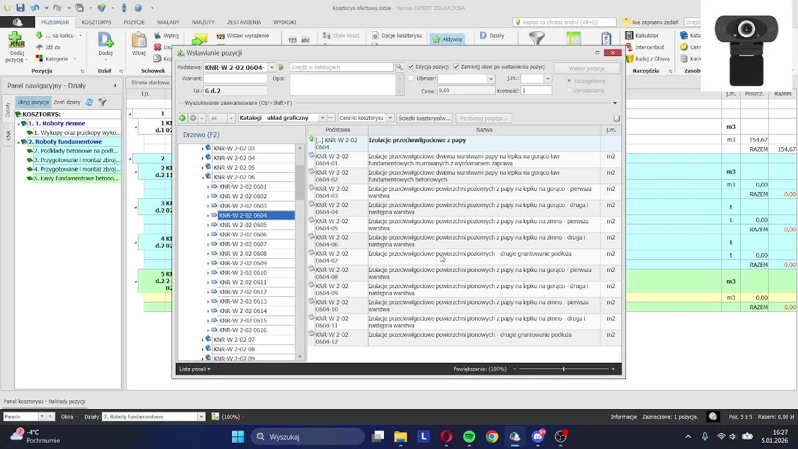
Task: Switch to the KOSZTORYS ribbon tab
Action: pos(96,22)
